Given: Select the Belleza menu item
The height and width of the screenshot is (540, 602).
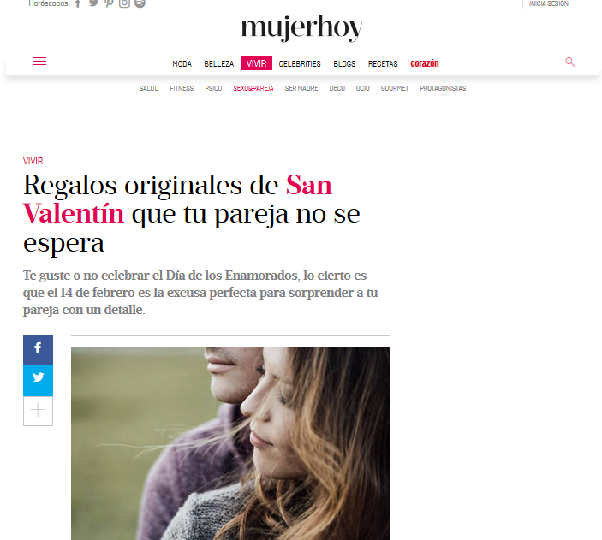Looking at the screenshot, I should click(219, 63).
